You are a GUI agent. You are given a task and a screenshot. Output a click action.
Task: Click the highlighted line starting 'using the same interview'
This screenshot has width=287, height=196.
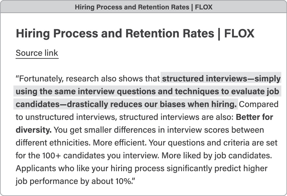coord(147,91)
